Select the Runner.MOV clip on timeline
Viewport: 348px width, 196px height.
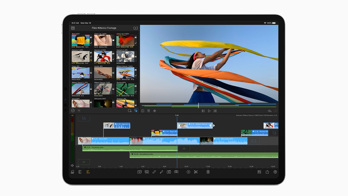255,133
